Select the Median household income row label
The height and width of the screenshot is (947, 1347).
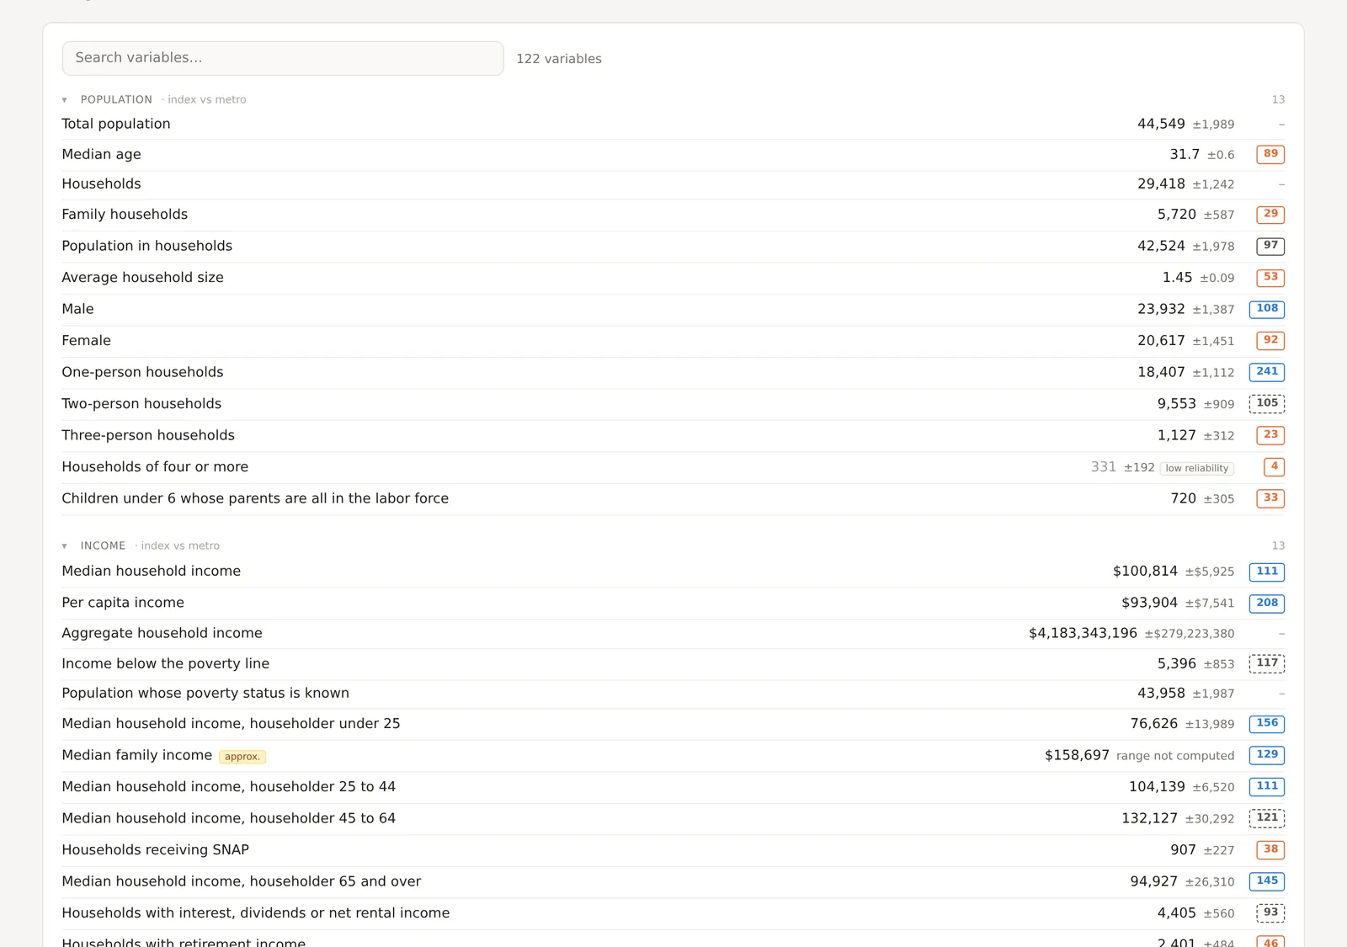click(152, 571)
